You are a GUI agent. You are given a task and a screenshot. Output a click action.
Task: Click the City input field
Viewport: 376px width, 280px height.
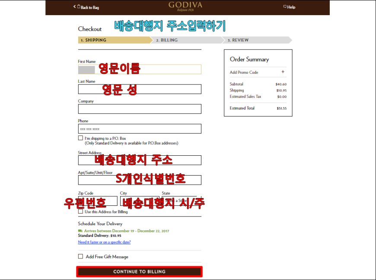[x=140, y=201]
